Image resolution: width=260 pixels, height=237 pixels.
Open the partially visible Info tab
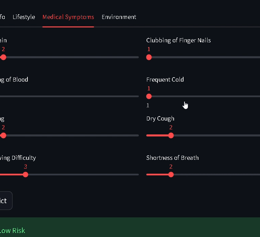(x=2, y=17)
